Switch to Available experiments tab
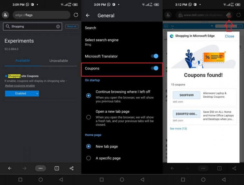Screen dimensions: 244x185 (x=23, y=60)
